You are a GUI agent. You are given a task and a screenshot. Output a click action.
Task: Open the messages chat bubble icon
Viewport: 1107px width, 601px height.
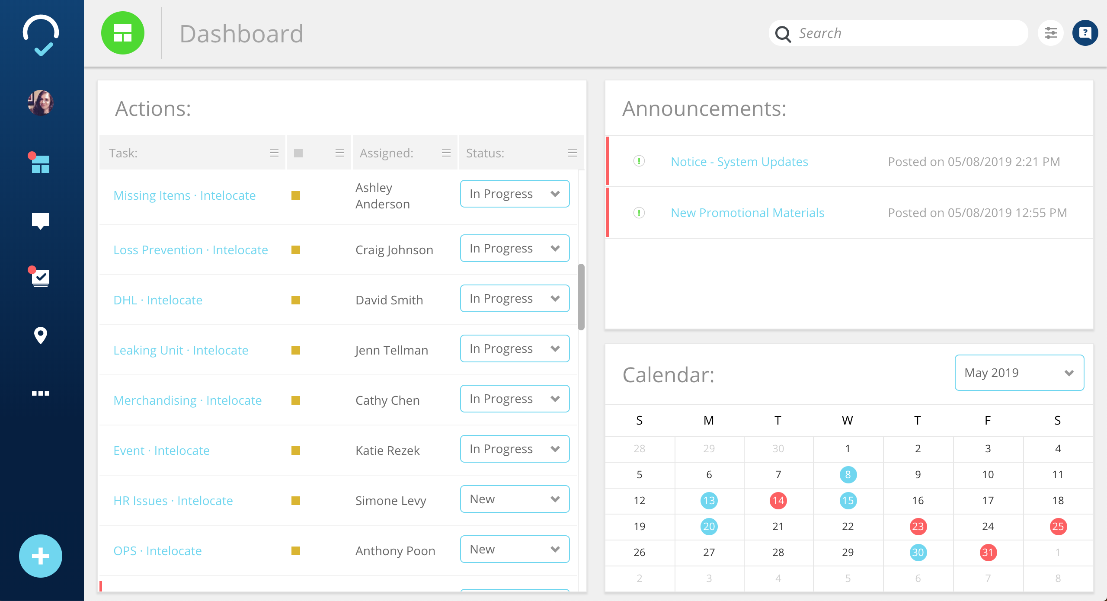click(41, 221)
